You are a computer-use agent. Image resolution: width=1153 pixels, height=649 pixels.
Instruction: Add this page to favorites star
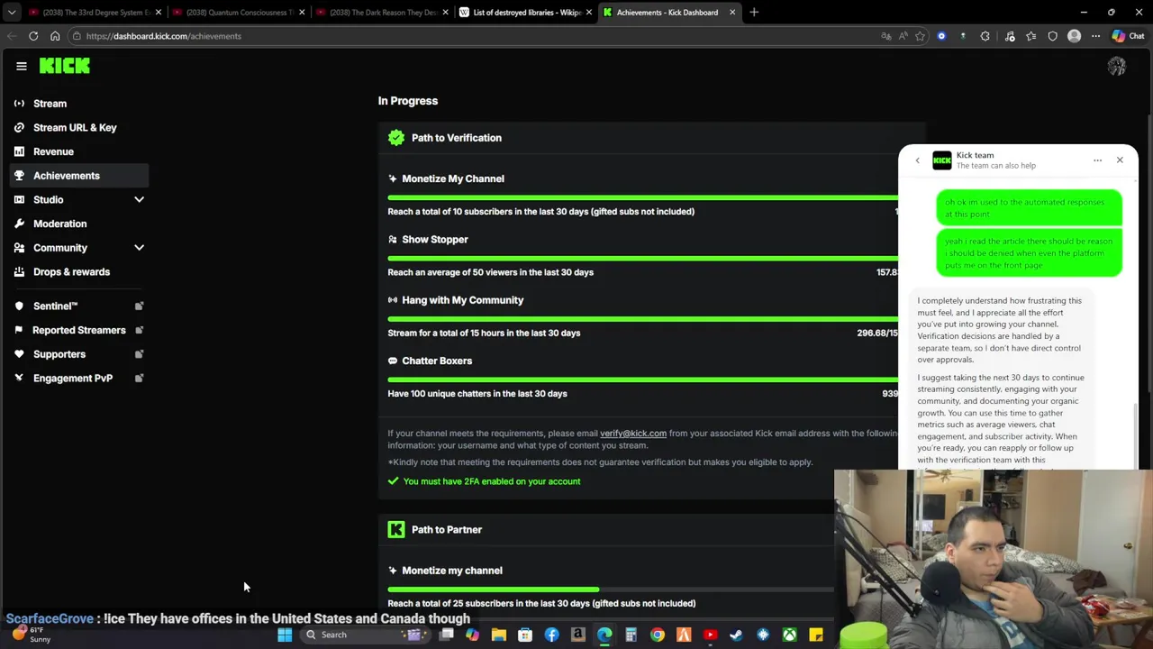coord(920,36)
